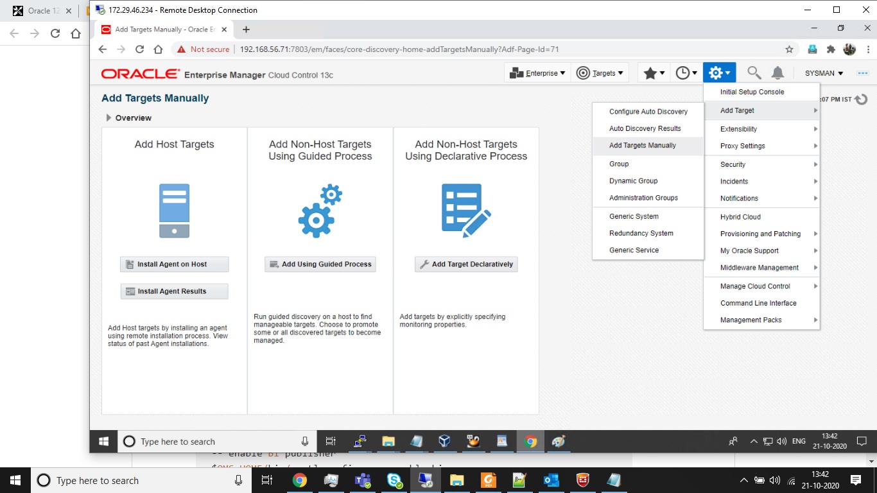Screen dimensions: 877x493
Task: Expand the Management Packs submenu
Action: point(761,320)
